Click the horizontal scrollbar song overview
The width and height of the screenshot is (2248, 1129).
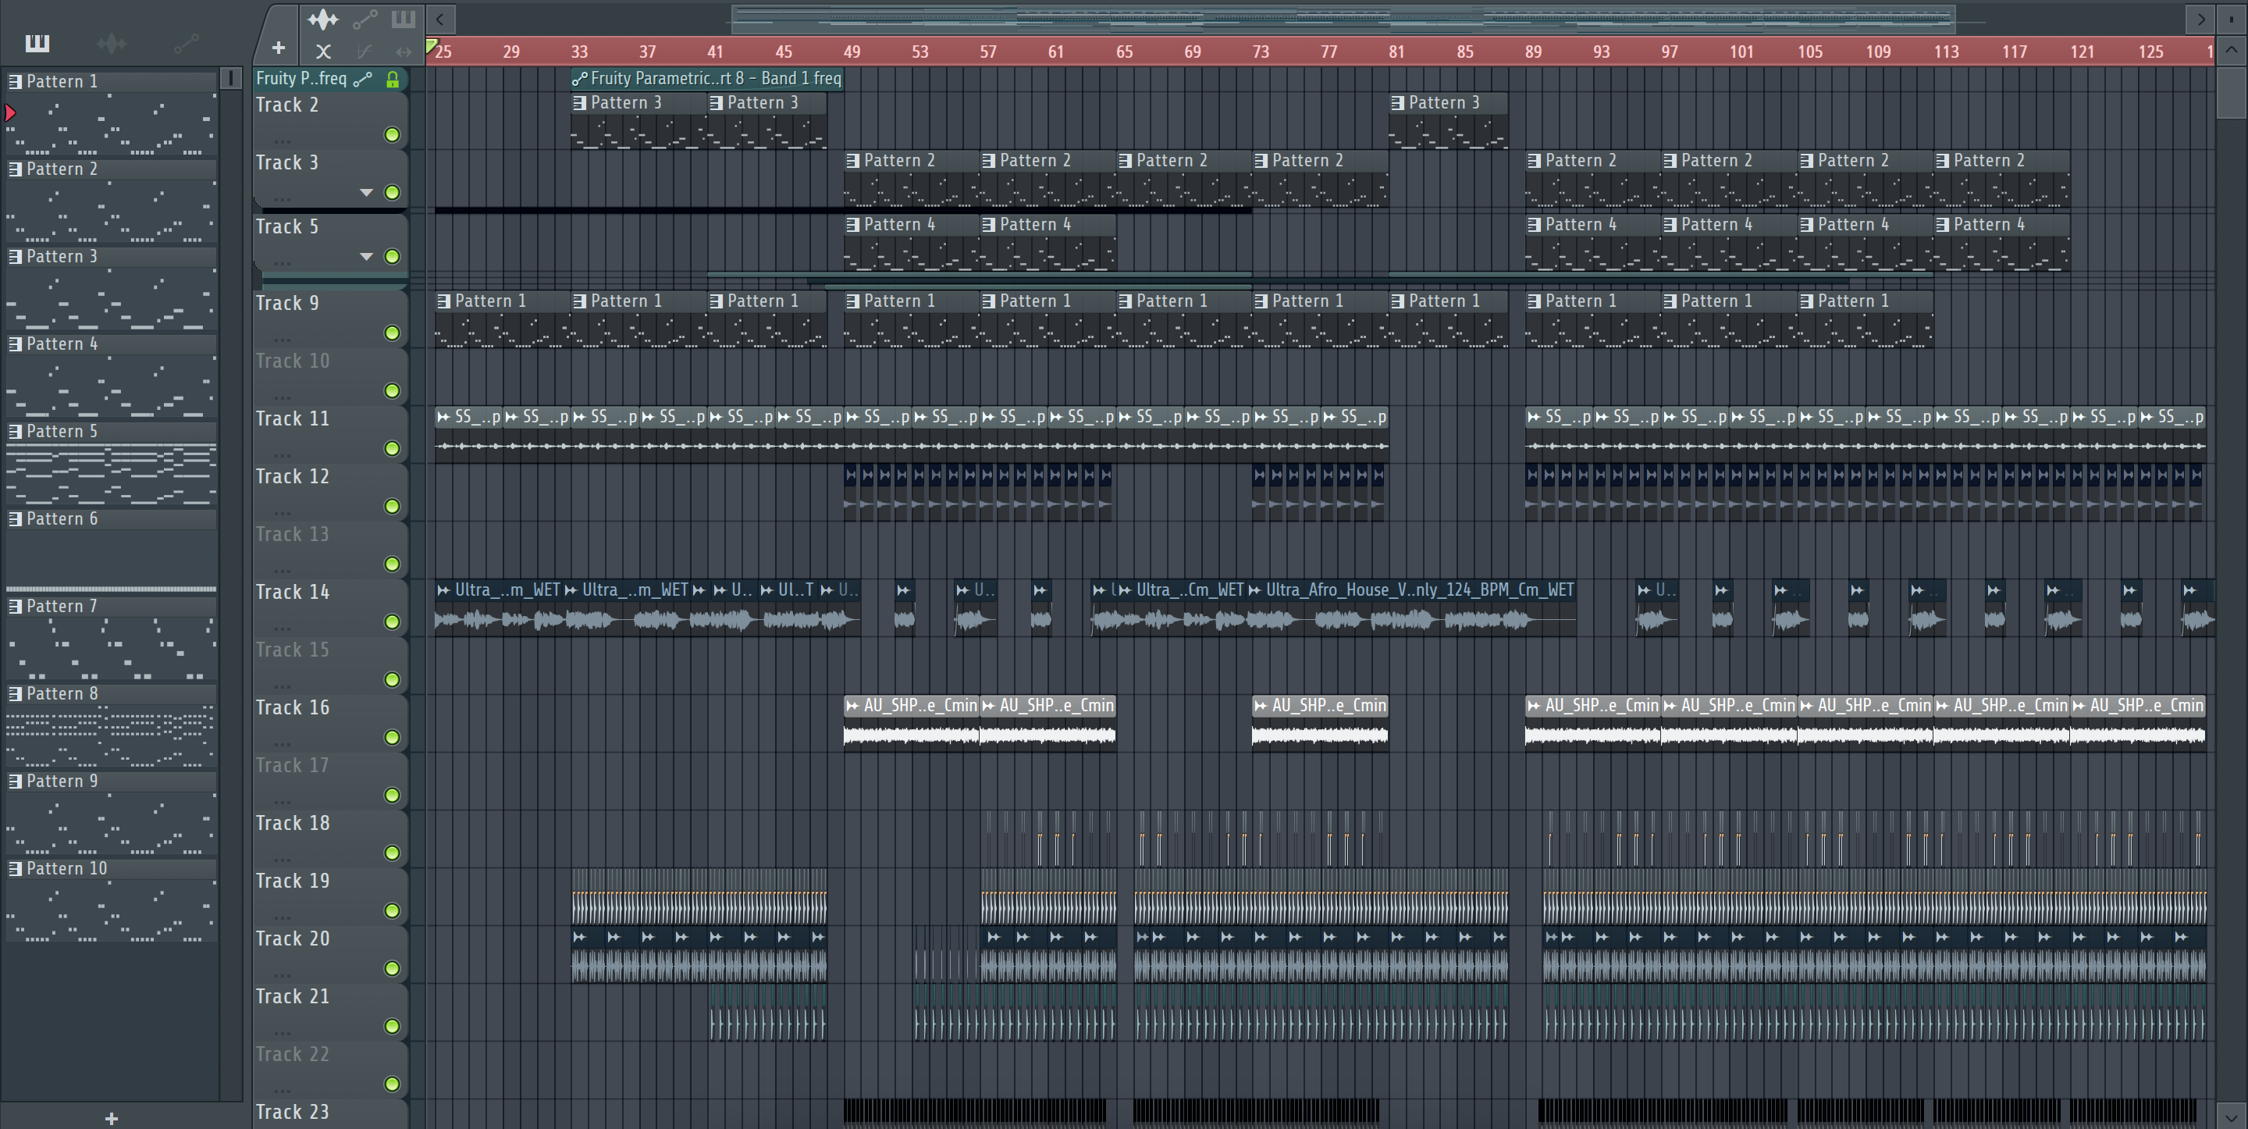1343,18
